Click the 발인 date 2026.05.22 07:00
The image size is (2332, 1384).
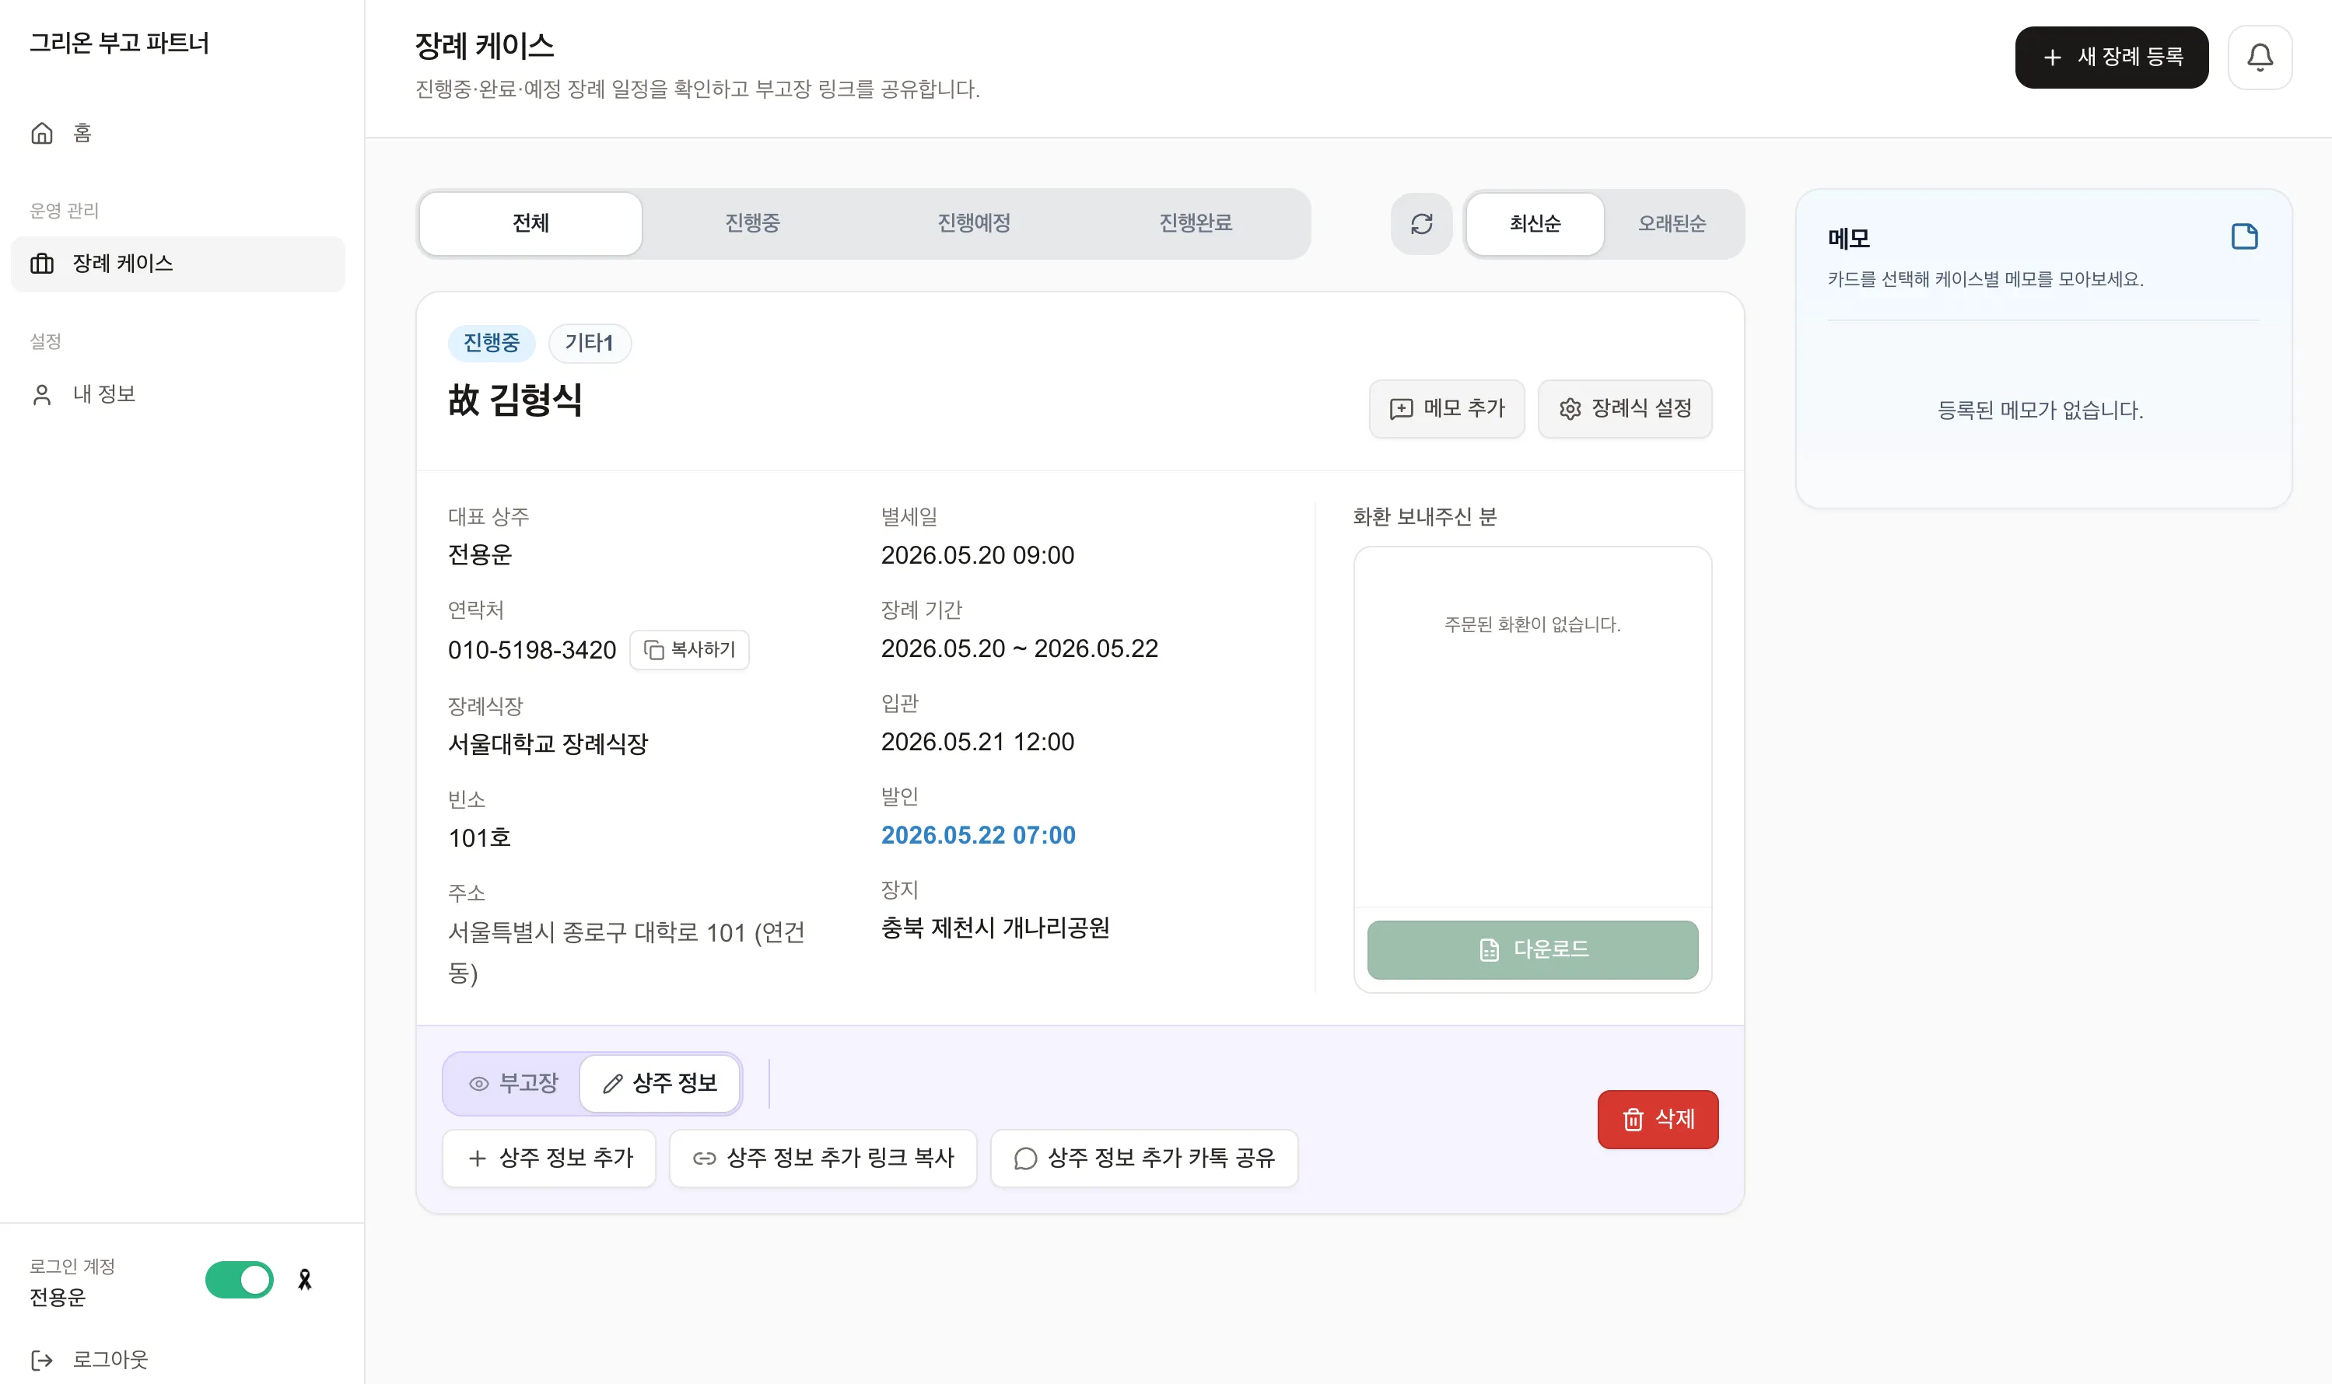978,836
